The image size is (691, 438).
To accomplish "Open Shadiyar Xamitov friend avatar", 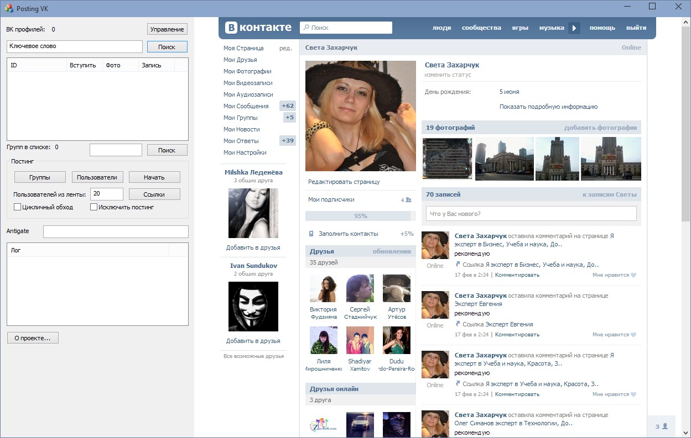I will coord(360,340).
